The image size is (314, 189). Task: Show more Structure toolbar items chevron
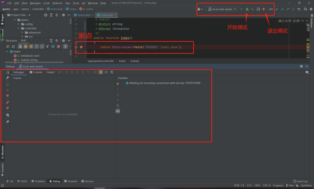click(70, 46)
